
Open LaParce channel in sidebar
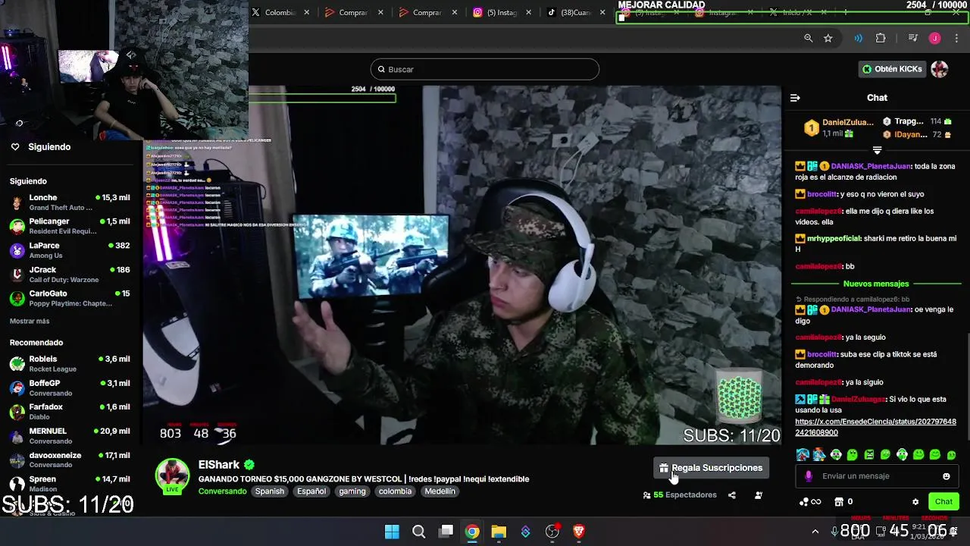70,250
